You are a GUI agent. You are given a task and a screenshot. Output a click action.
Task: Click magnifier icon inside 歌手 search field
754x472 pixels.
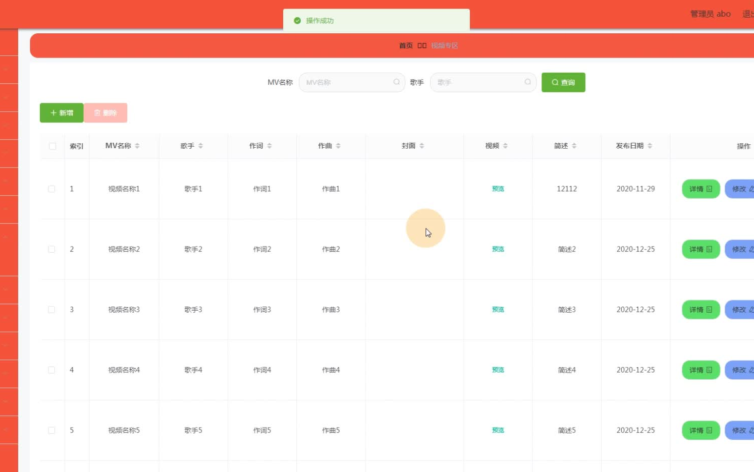[x=528, y=82]
